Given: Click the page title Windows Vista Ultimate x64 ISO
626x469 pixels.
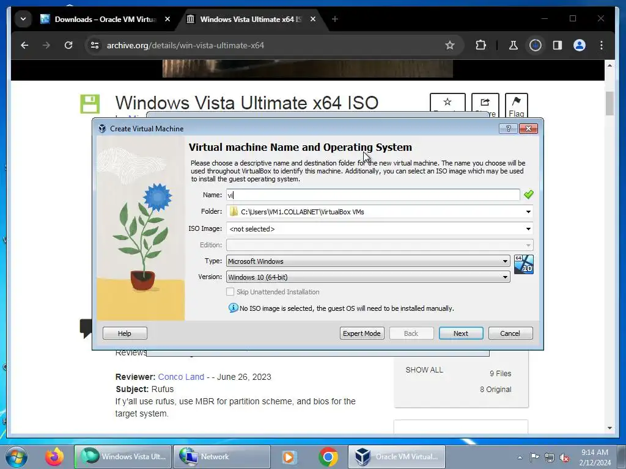Looking at the screenshot, I should click(x=247, y=103).
